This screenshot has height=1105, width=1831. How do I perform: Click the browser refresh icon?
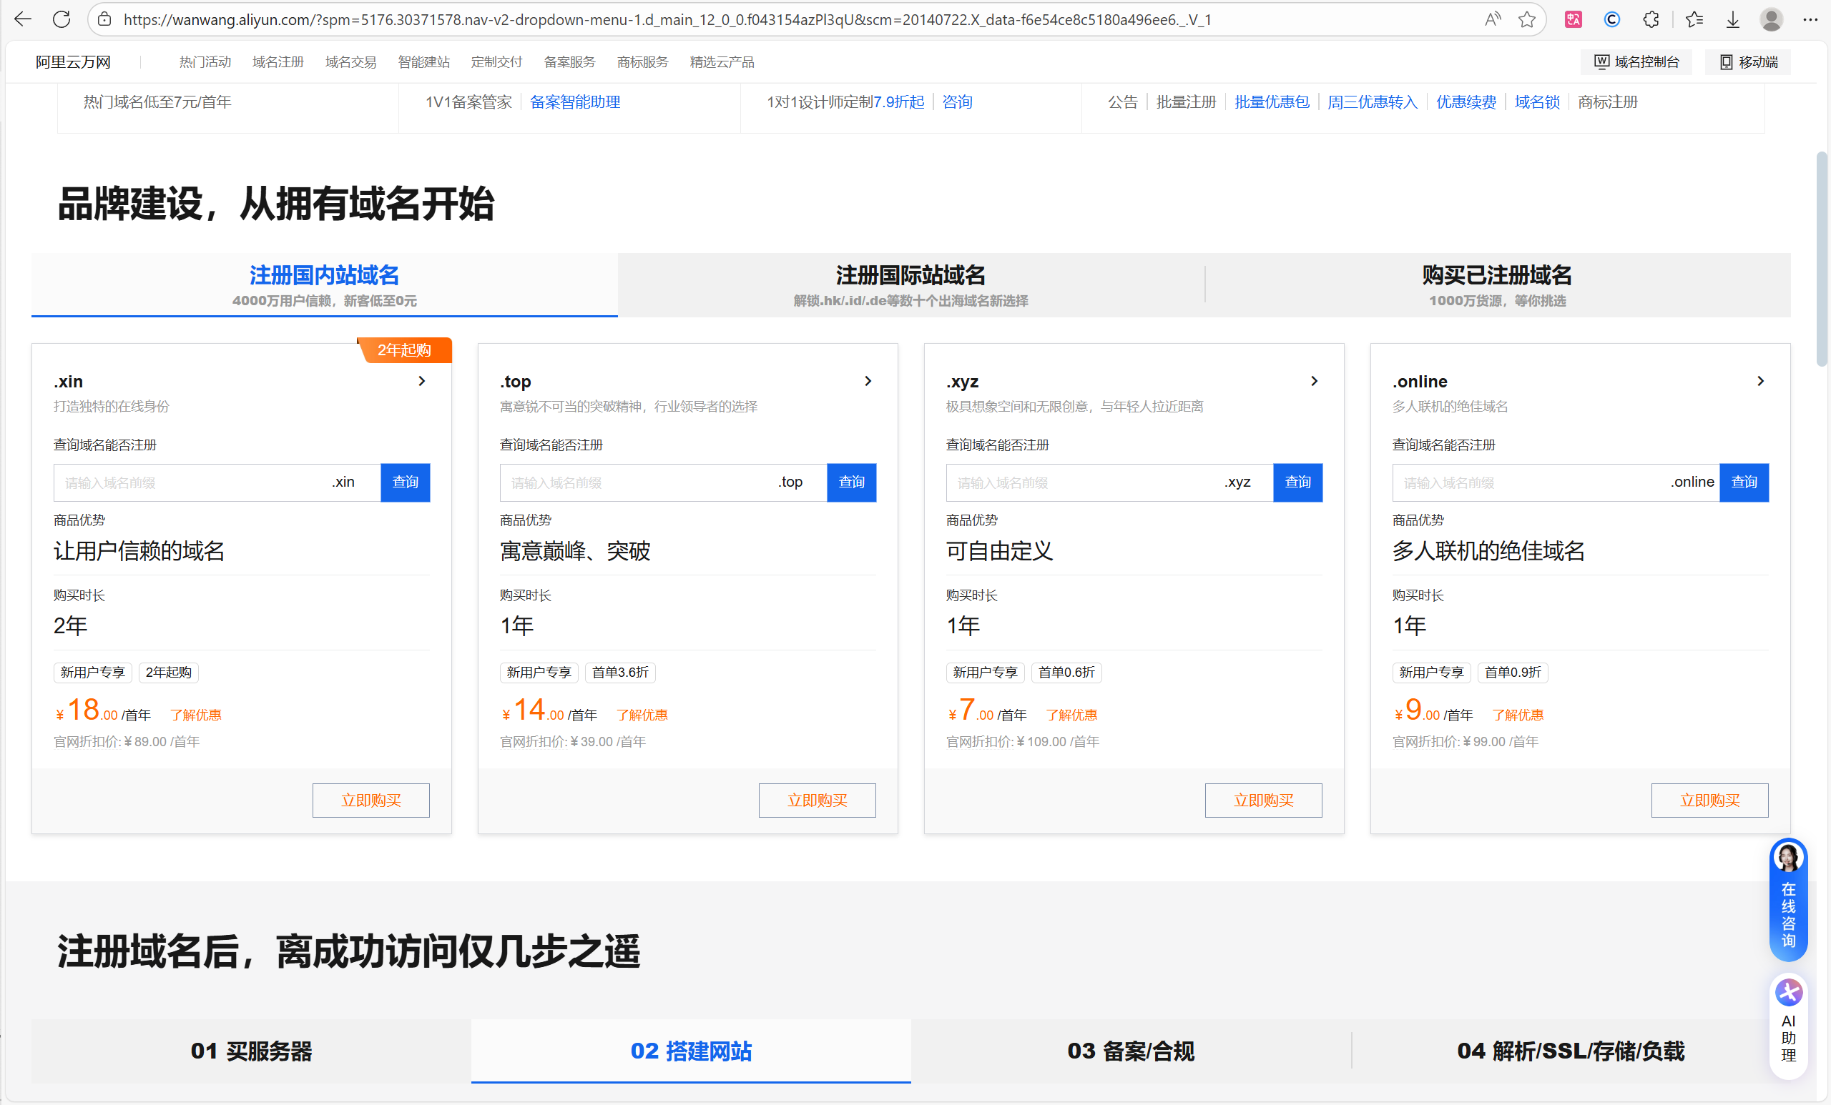tap(62, 19)
